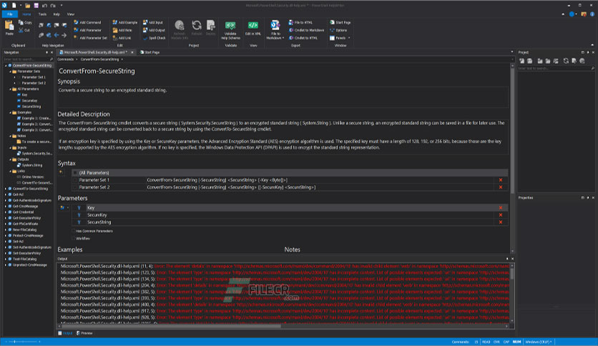
Task: Click the refresh icon in Project panel toolbar
Action: (566, 61)
